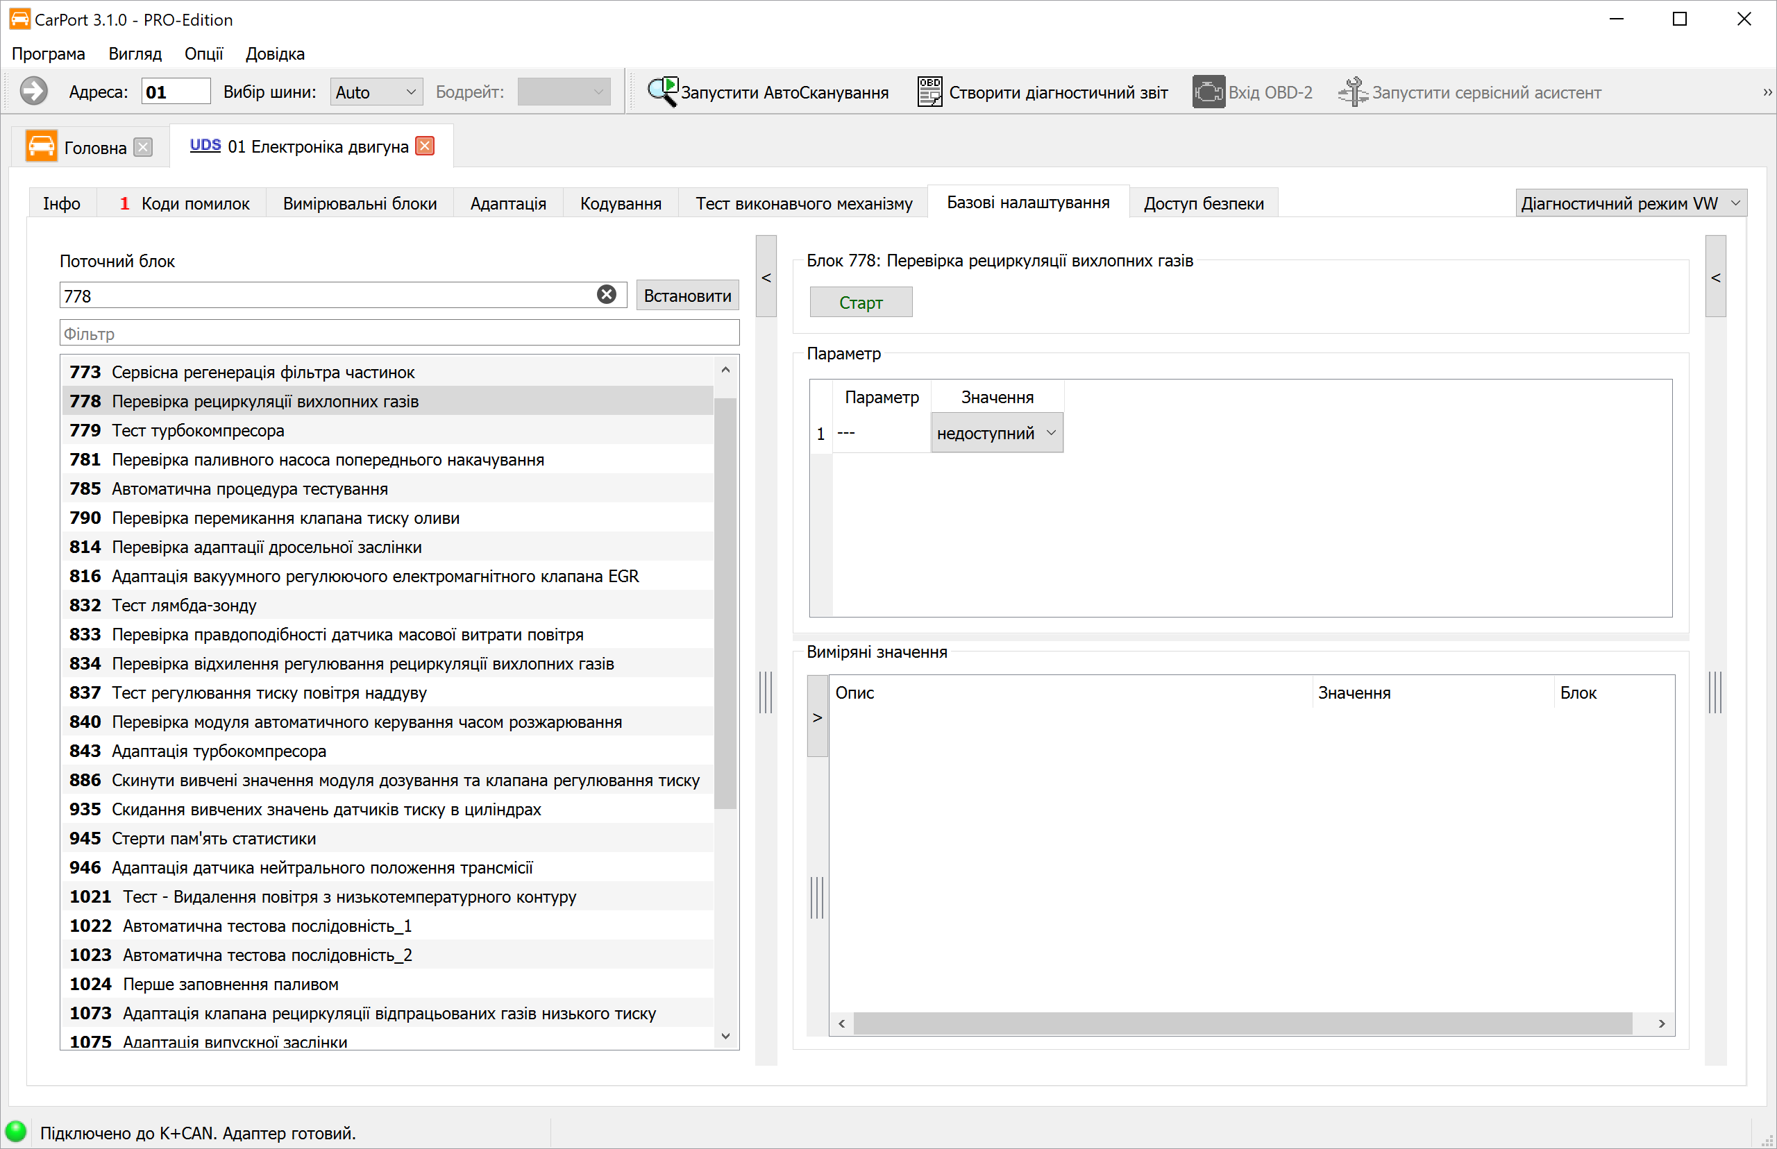Screen dimensions: 1777x1149
Task: Click the block list vertical scrollbar thumb
Action: [725, 604]
